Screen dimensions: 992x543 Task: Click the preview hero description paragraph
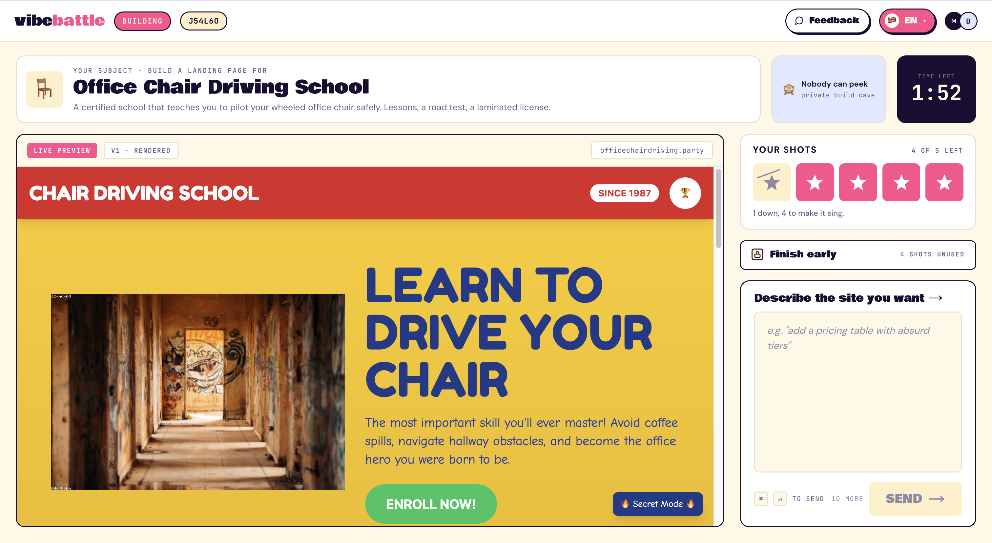[521, 441]
